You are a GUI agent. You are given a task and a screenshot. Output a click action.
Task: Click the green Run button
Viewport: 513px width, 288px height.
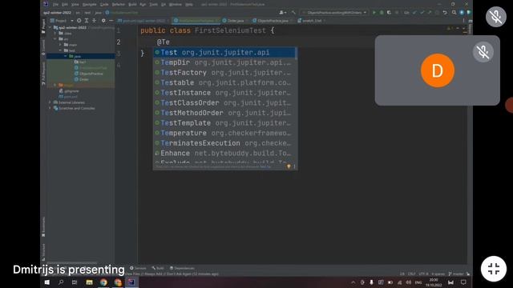point(374,13)
